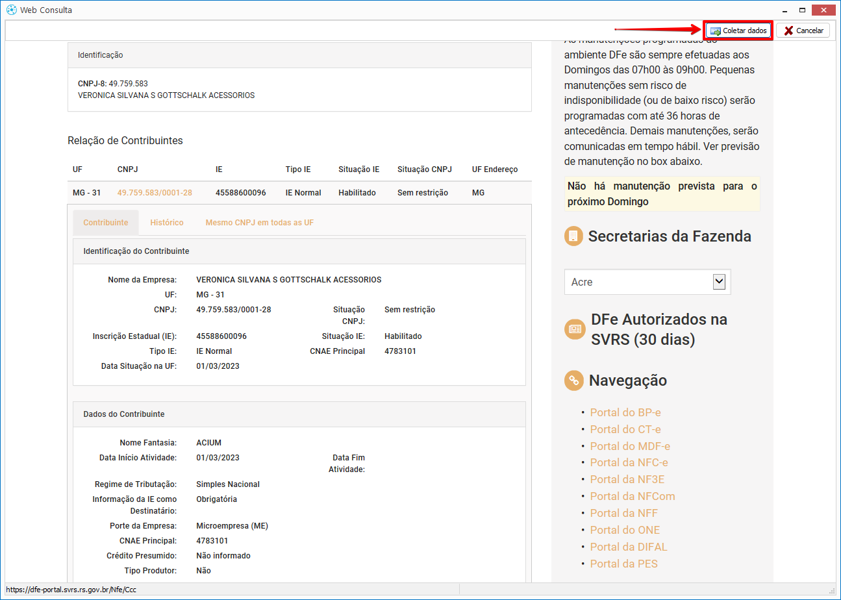This screenshot has height=600, width=841.
Task: Open the Portal do ONE link
Action: (625, 530)
